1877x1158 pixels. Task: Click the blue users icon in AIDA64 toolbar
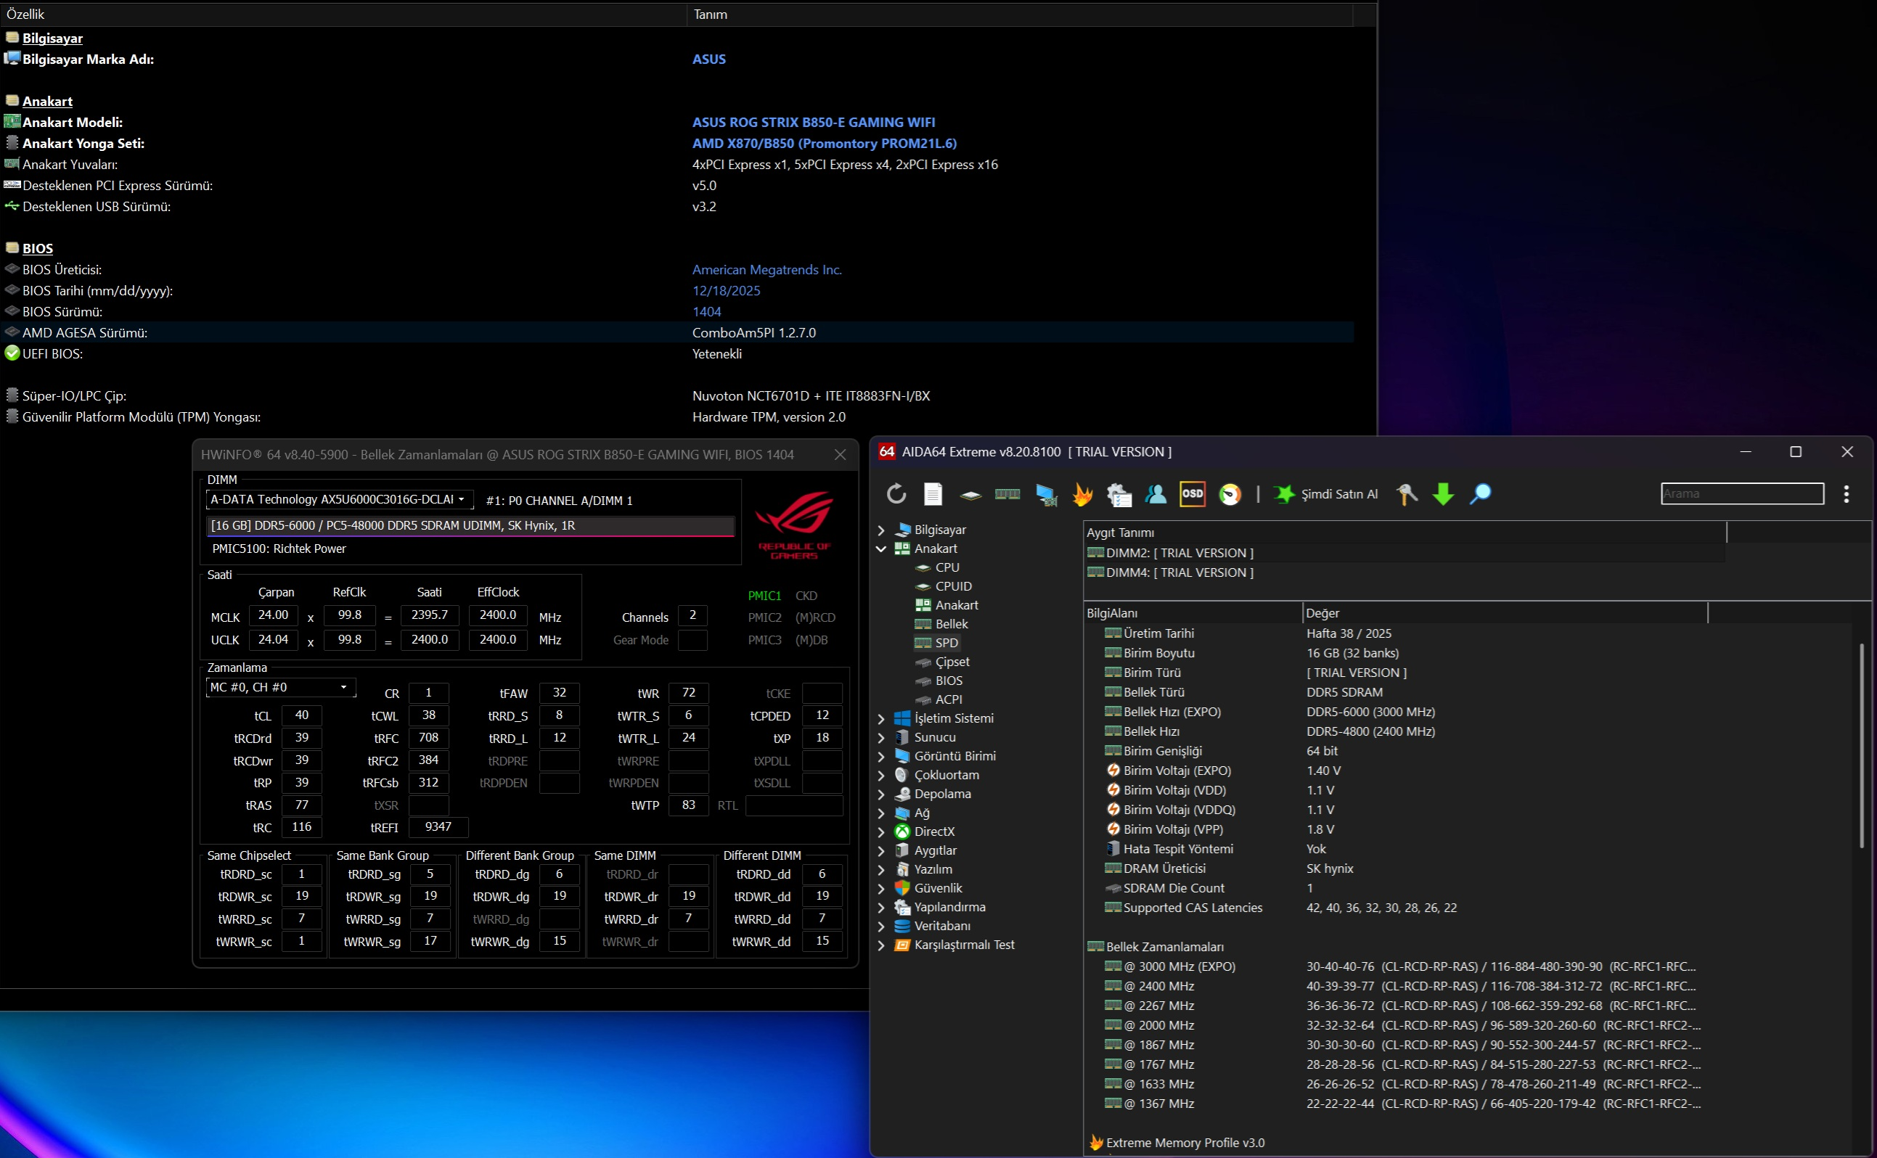click(1156, 494)
